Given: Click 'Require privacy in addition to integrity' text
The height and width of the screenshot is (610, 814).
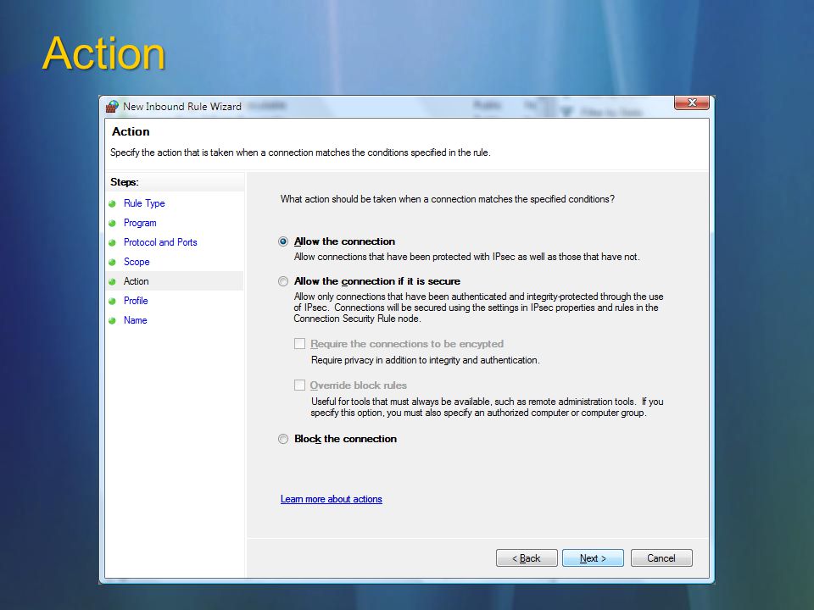Looking at the screenshot, I should coord(425,360).
